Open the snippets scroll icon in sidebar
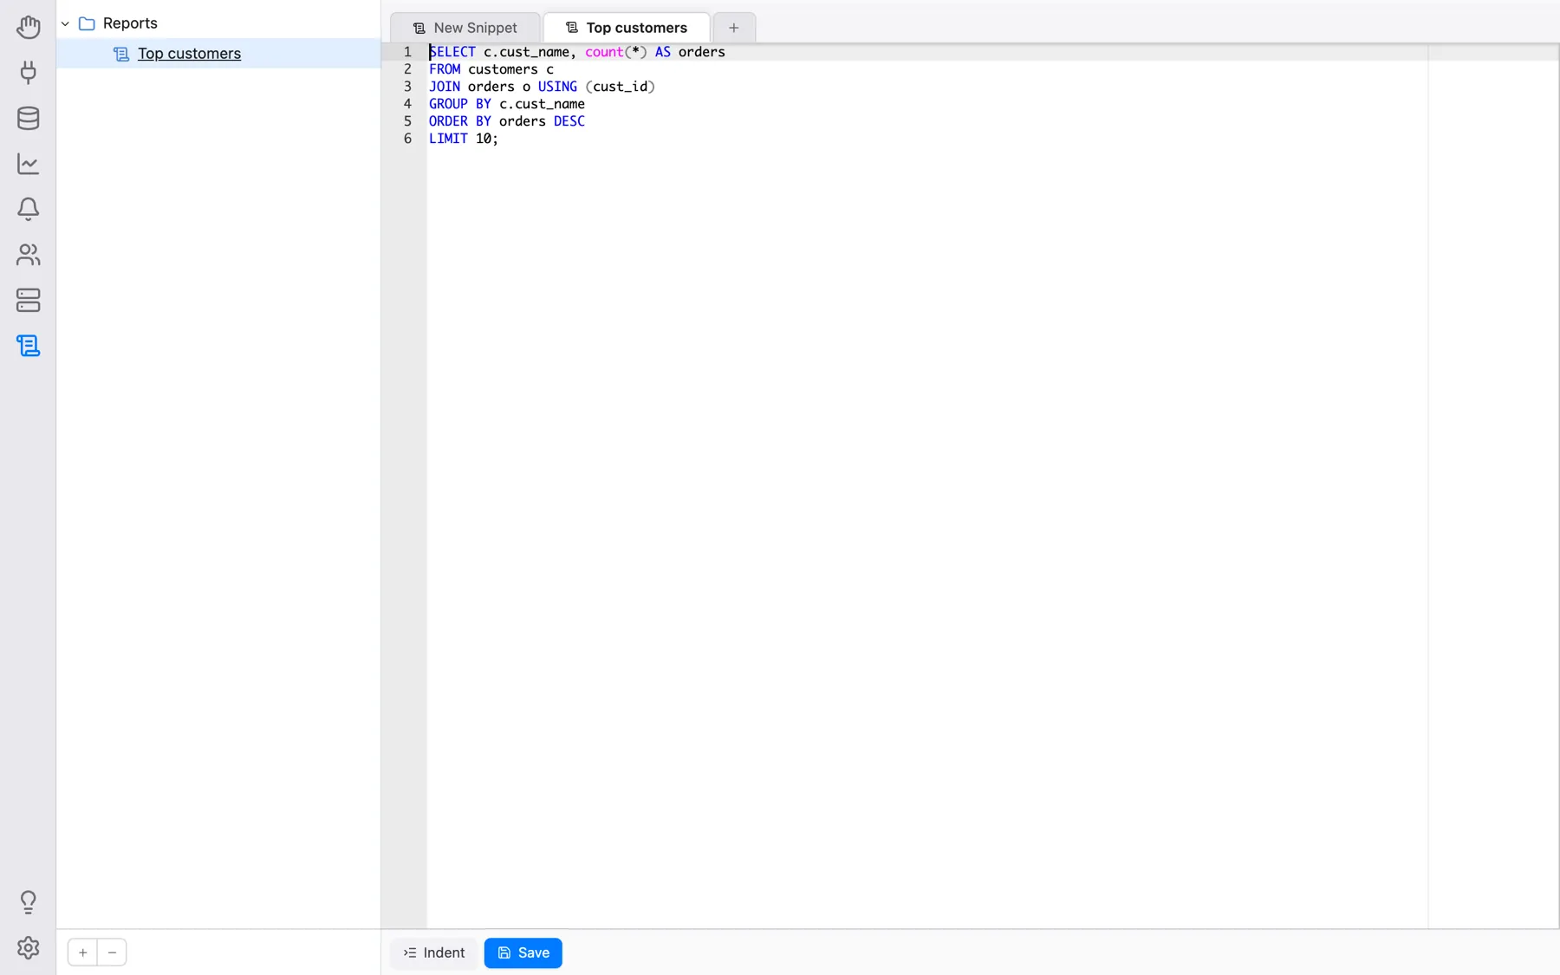Image resolution: width=1560 pixels, height=975 pixels. click(x=28, y=346)
